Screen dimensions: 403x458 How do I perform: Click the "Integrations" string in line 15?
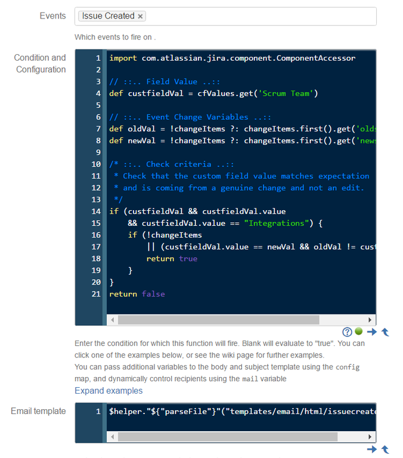tap(277, 223)
